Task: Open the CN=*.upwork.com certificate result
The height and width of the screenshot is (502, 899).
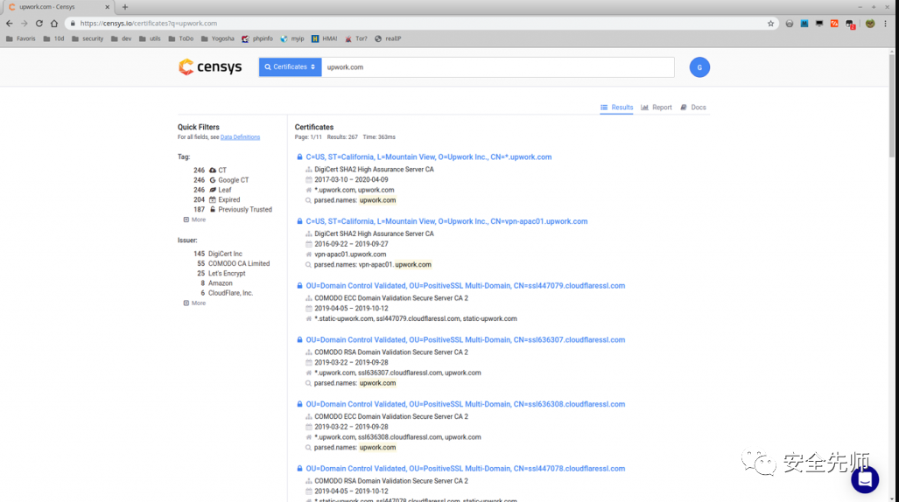Action: point(429,157)
